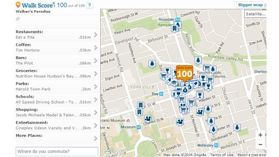Zoom out the map with minus button
This screenshot has width=279, height=157.
[x=260, y=144]
